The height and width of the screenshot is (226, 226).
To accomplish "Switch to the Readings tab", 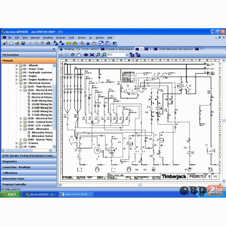I will (67, 49).
